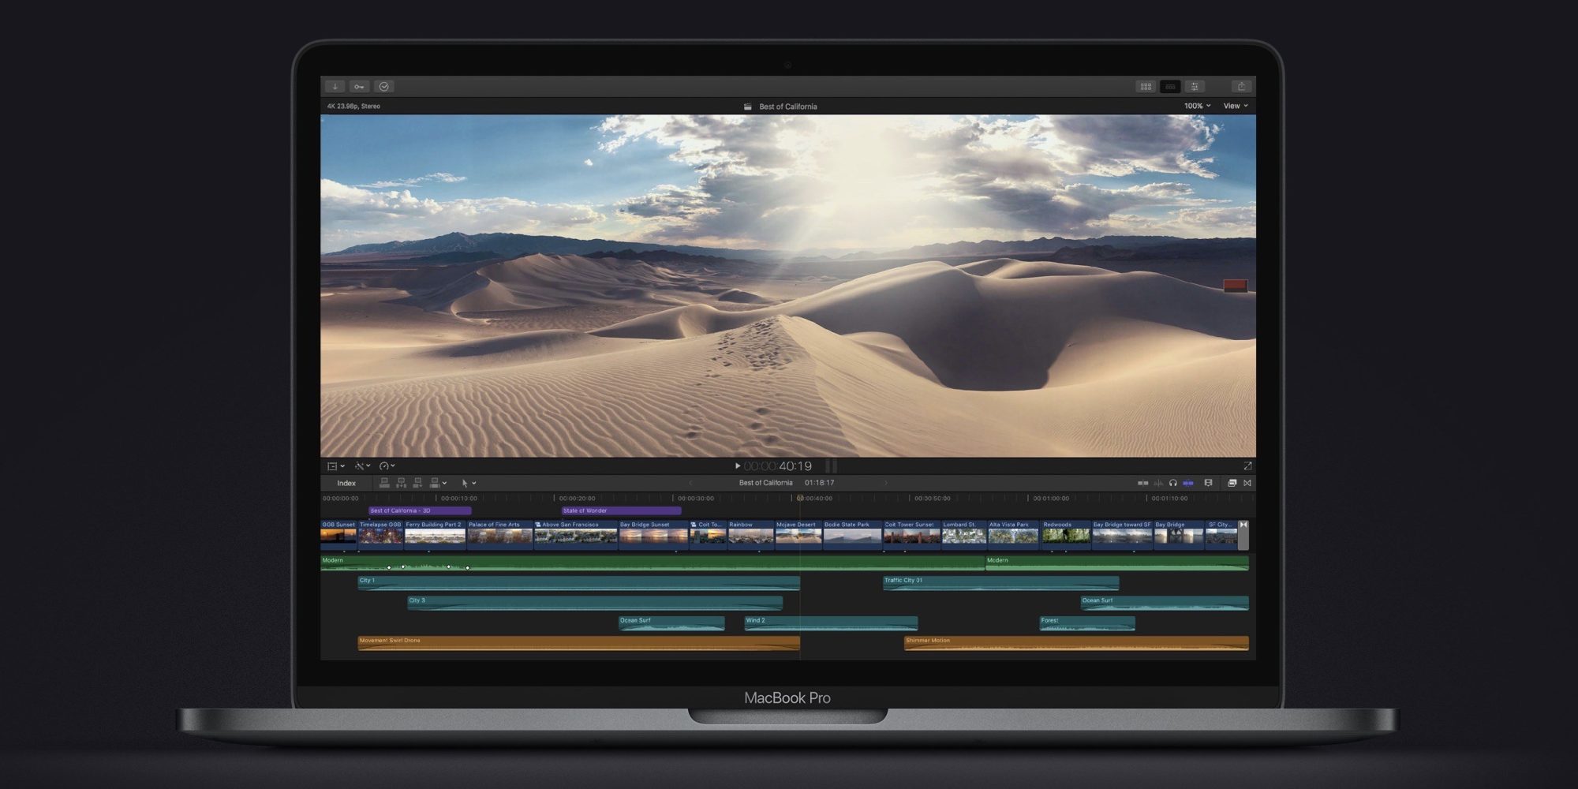Open the View dropdown menu
This screenshot has height=789, width=1578.
(x=1236, y=106)
